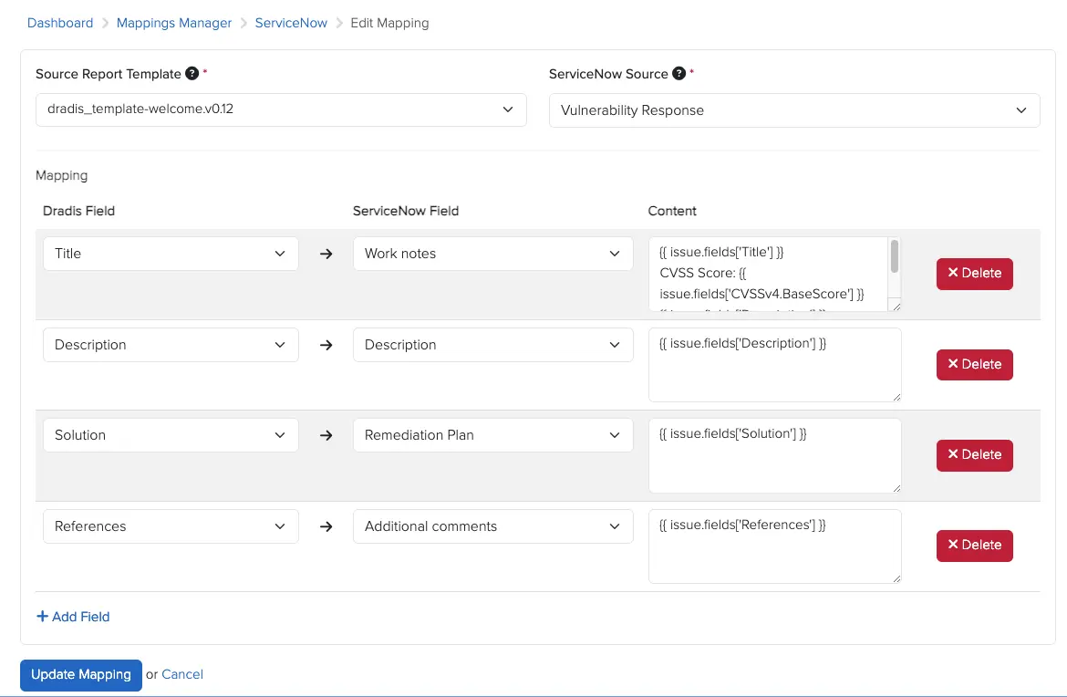
Task: Click the ServiceNow Field column header
Action: pyautogui.click(x=406, y=211)
